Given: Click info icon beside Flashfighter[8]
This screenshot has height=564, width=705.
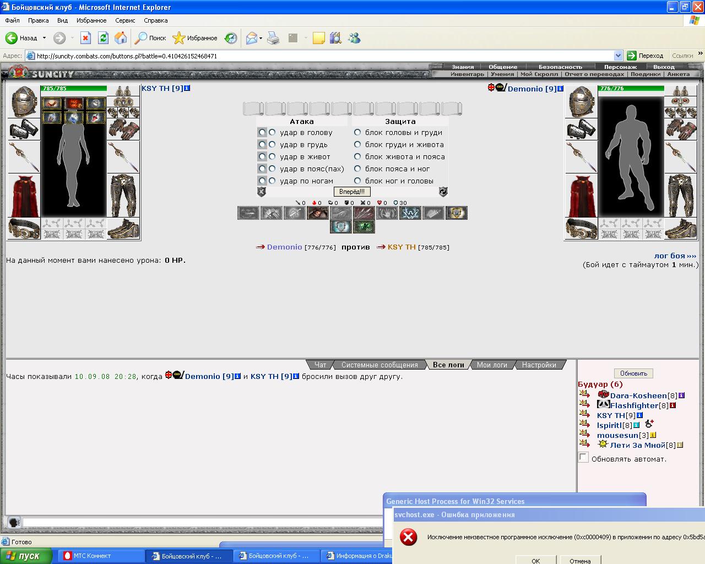Looking at the screenshot, I should pyautogui.click(x=673, y=405).
